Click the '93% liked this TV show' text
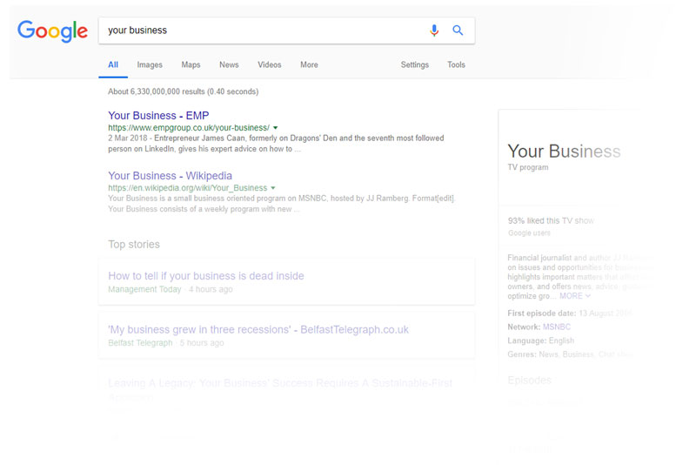The height and width of the screenshot is (465, 696). coord(551,220)
